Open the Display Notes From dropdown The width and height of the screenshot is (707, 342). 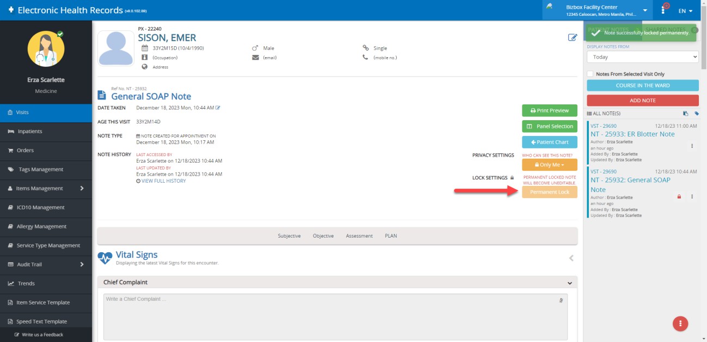[x=642, y=57]
